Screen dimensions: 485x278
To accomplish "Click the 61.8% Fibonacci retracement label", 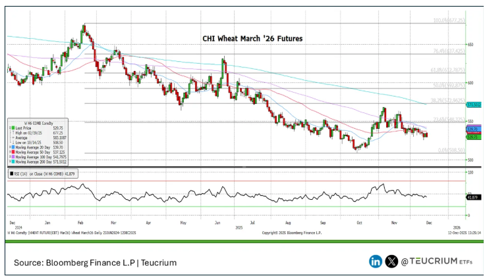I will coord(449,69).
